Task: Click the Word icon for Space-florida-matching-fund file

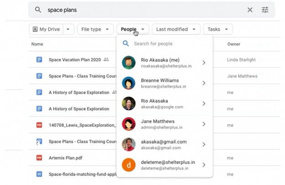Action: pos(39,174)
